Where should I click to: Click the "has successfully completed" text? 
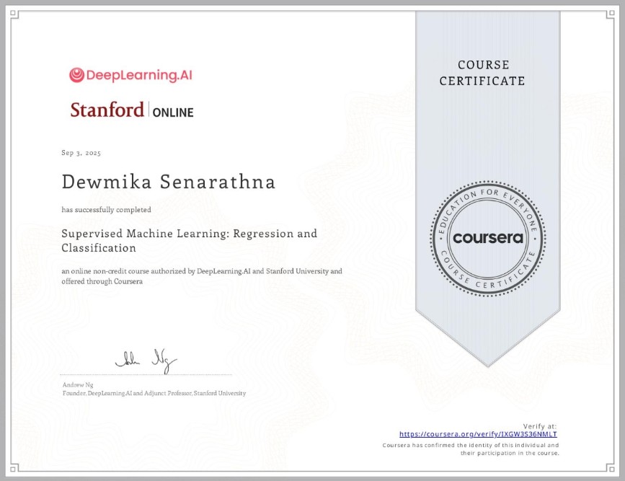point(106,210)
